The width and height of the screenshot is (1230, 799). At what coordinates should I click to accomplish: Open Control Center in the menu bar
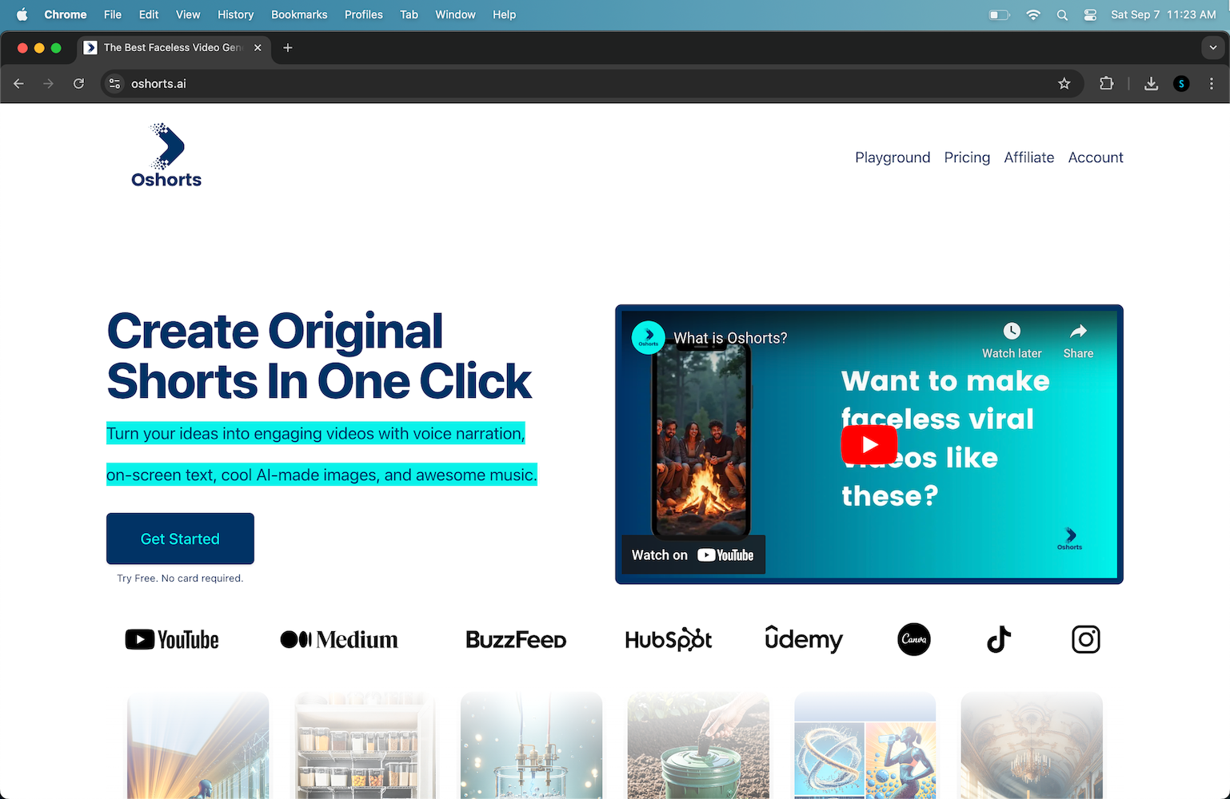point(1090,14)
